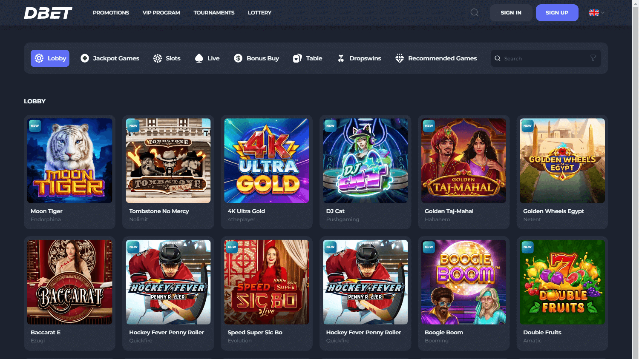Open Recommended Games tab

click(436, 58)
